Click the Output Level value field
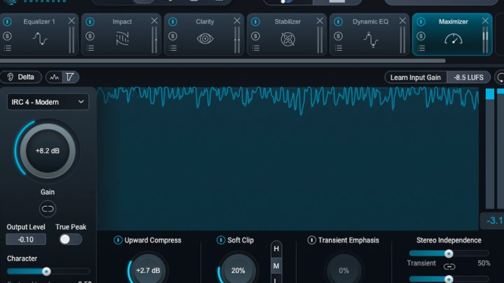504x283 pixels. point(26,240)
